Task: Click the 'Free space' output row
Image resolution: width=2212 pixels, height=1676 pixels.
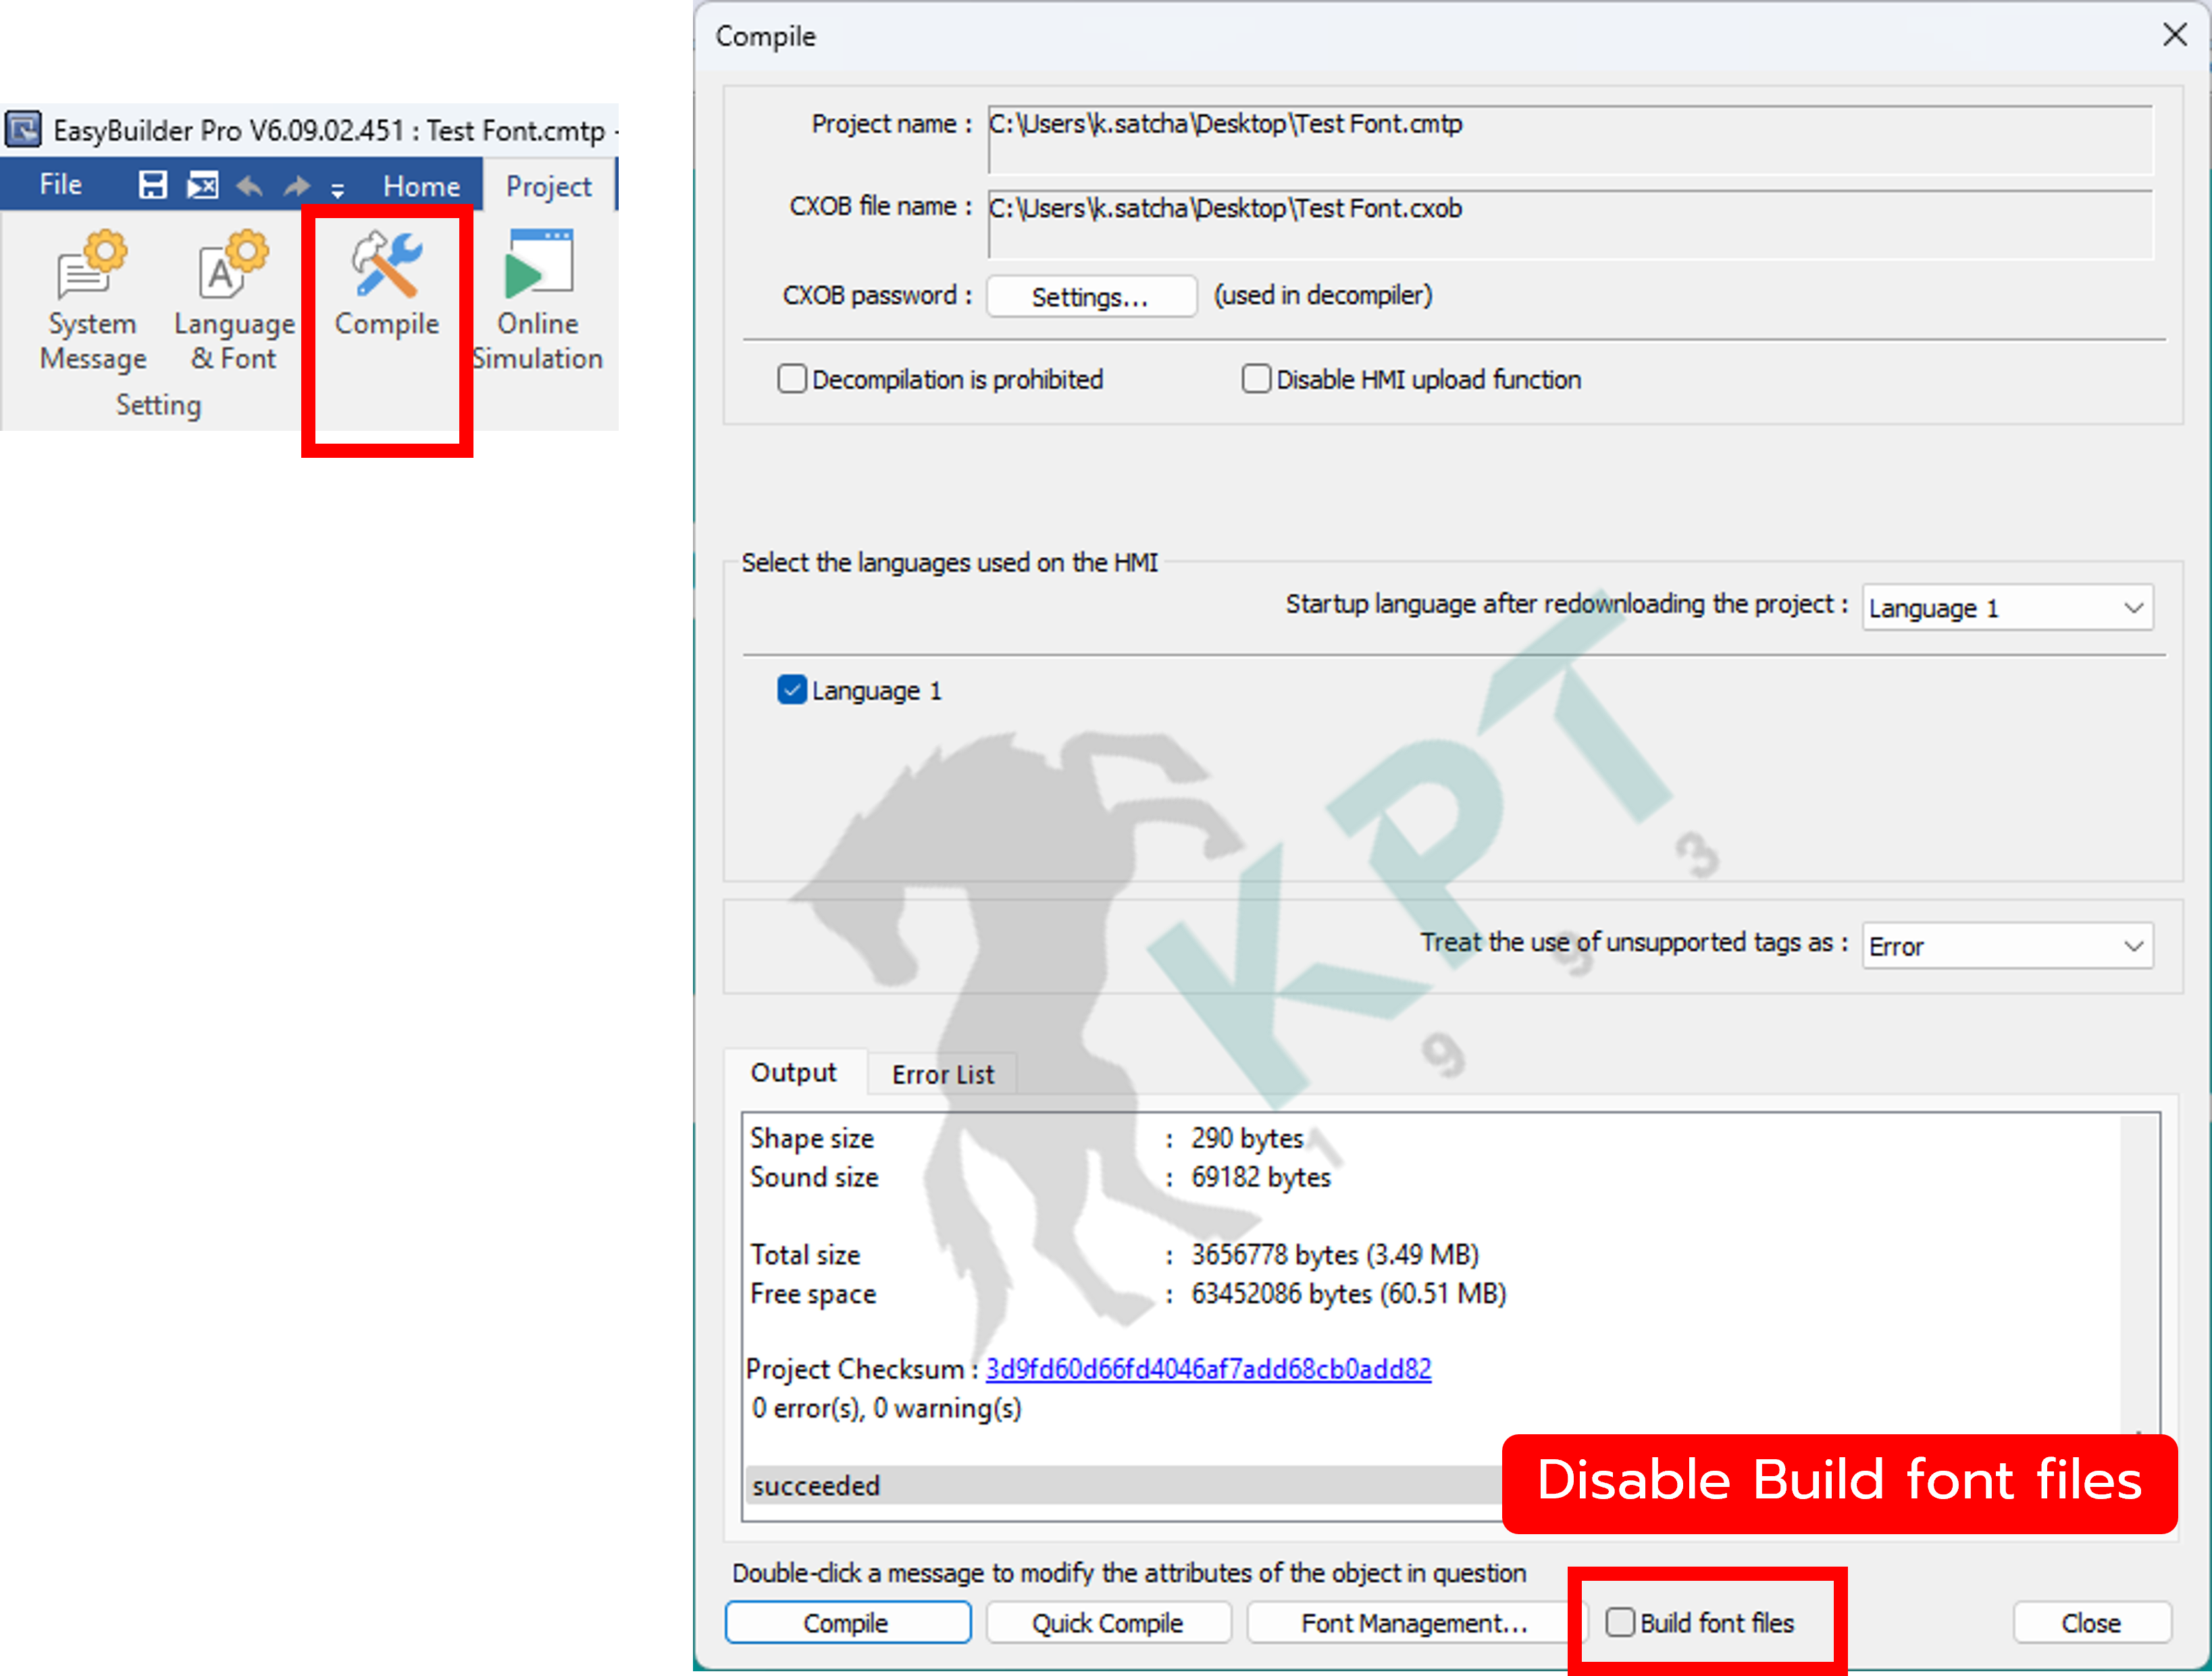Action: click(x=1128, y=1294)
